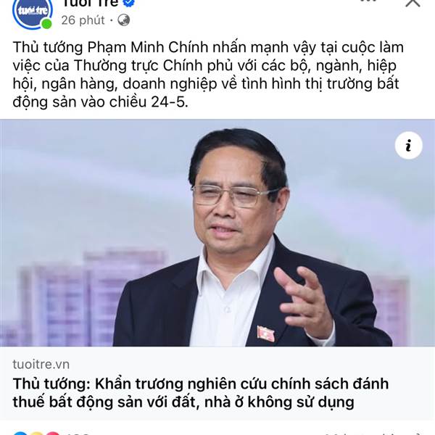Open the Tuổi Trẻ page avatar
Viewport: 435px width, 435px height.
click(x=33, y=11)
